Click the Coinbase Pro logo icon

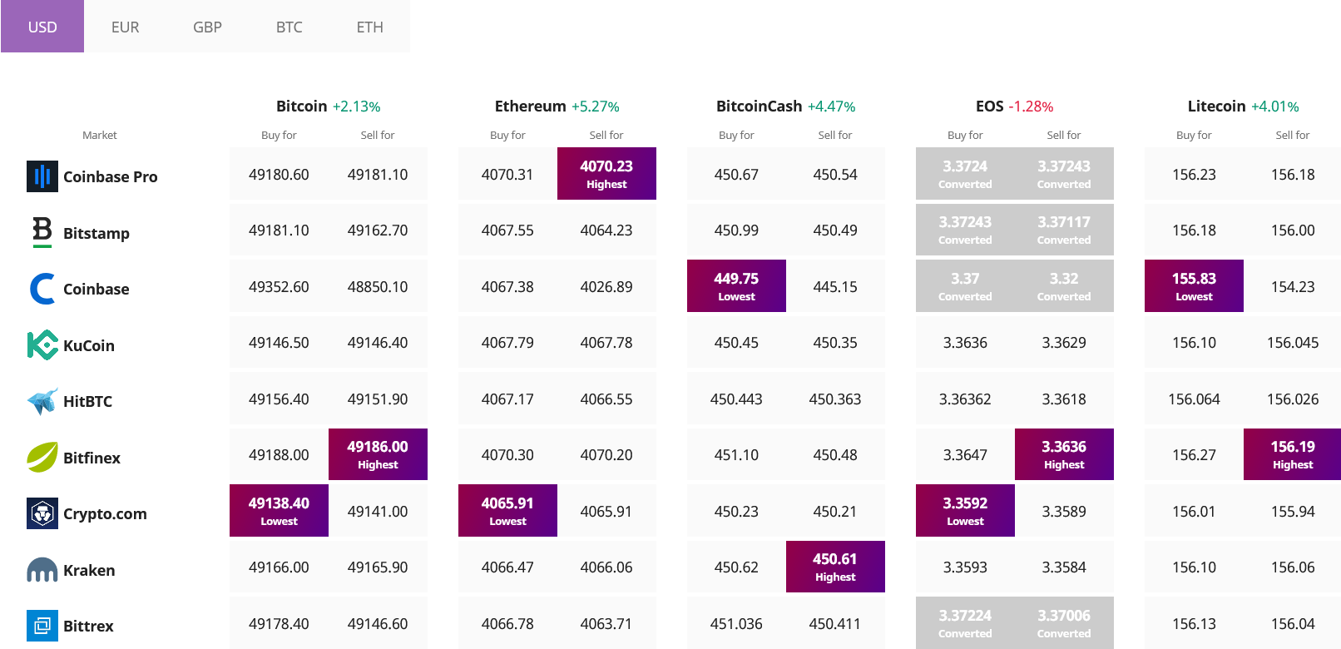(42, 176)
